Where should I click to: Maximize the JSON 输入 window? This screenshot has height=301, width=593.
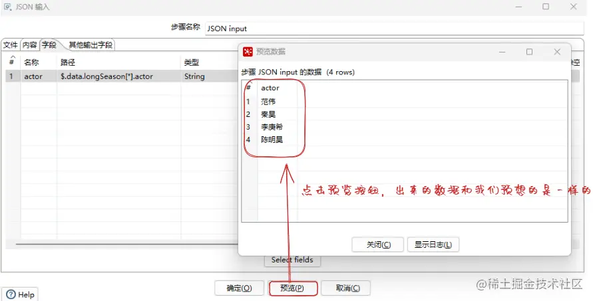(546, 7)
